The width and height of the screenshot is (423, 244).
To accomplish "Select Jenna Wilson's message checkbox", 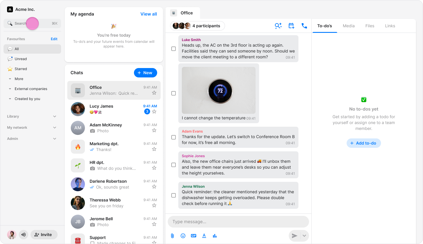I will 174,195.
